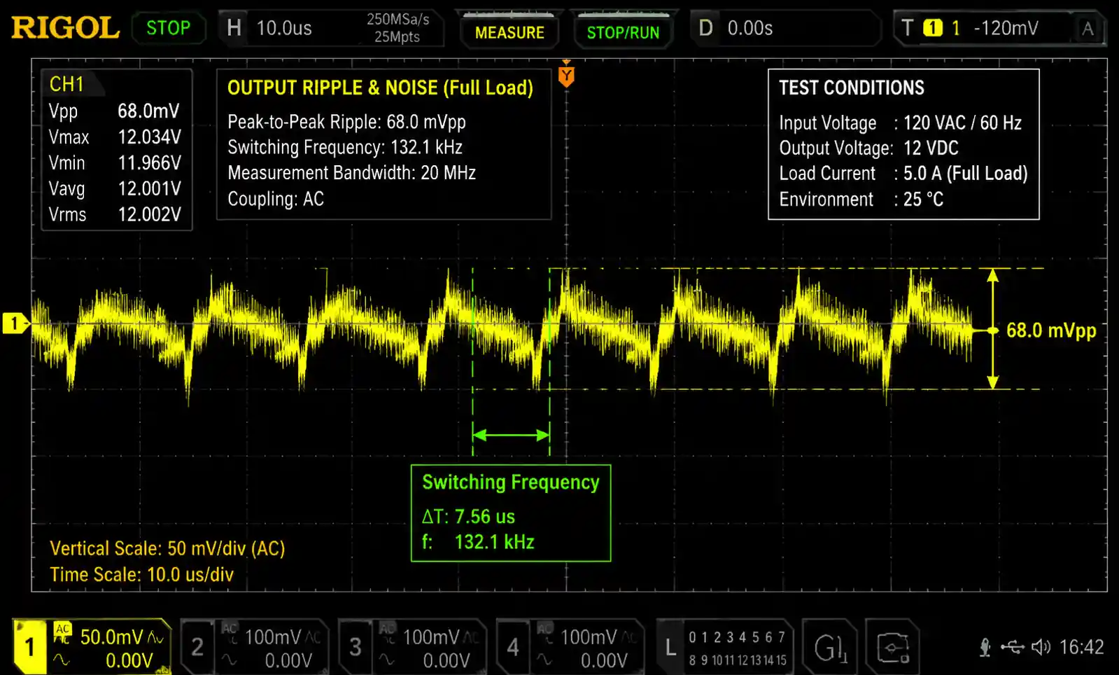Click the Load Current 5.0 A value

965,174
